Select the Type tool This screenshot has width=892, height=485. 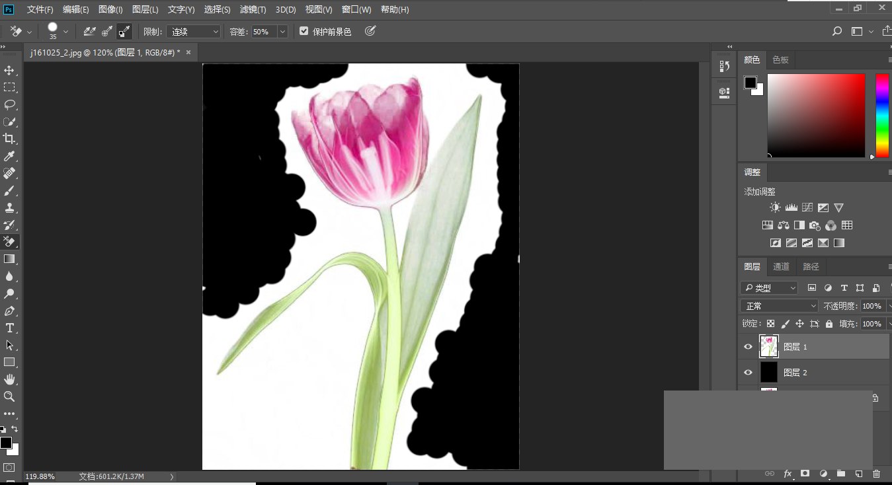[x=9, y=327]
